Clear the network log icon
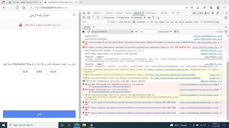The width and height of the screenshot is (229, 128). point(89,18)
